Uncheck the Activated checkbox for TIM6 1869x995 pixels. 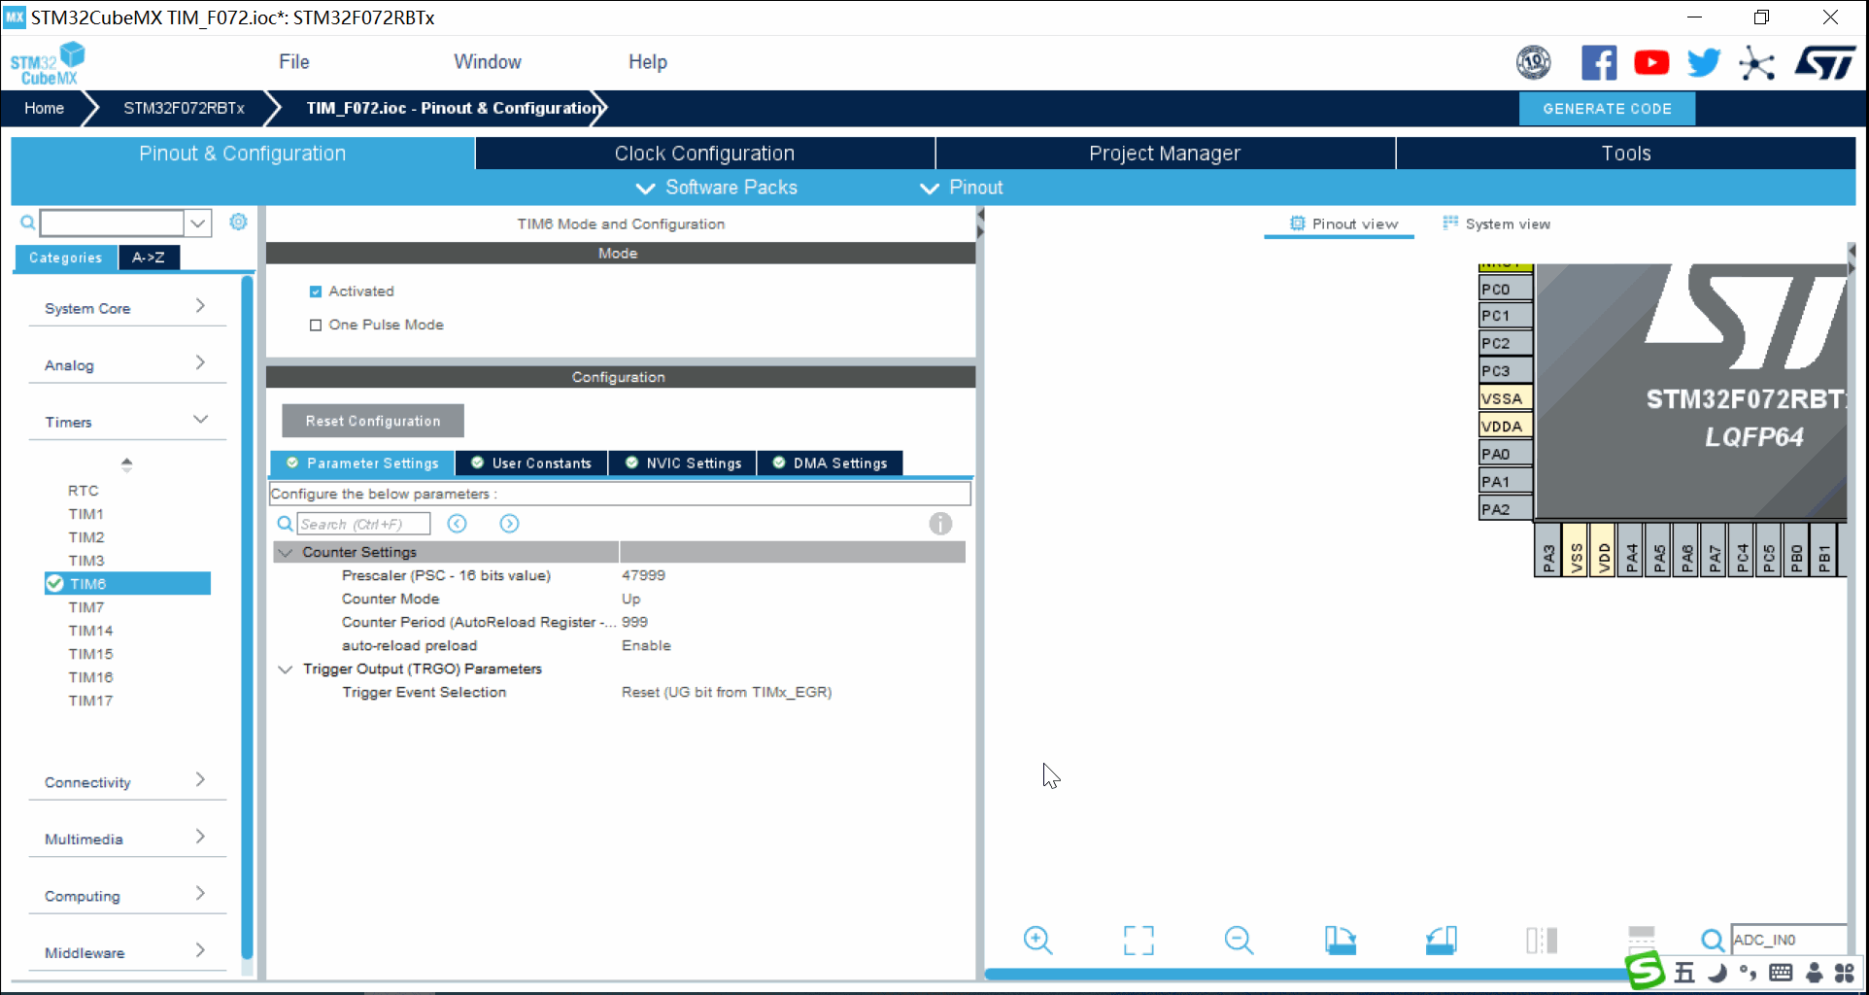(316, 292)
